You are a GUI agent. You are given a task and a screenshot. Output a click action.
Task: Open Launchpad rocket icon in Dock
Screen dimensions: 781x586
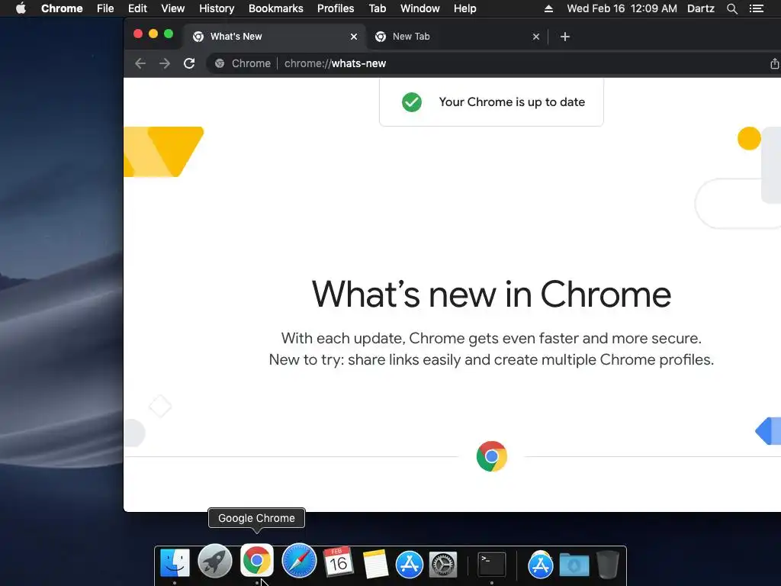[x=214, y=561]
